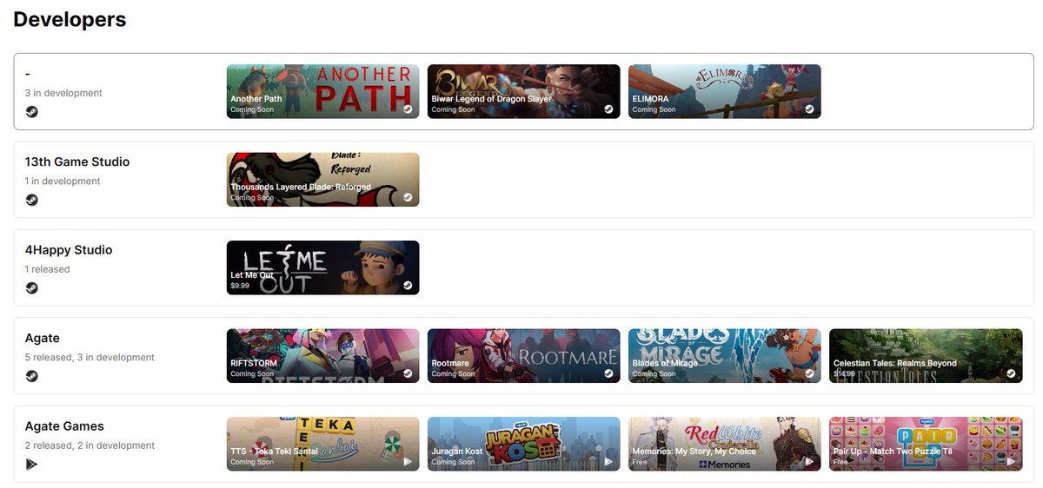This screenshot has width=1043, height=488.
Task: Click Steam badge on Rootmare card
Action: [x=608, y=373]
